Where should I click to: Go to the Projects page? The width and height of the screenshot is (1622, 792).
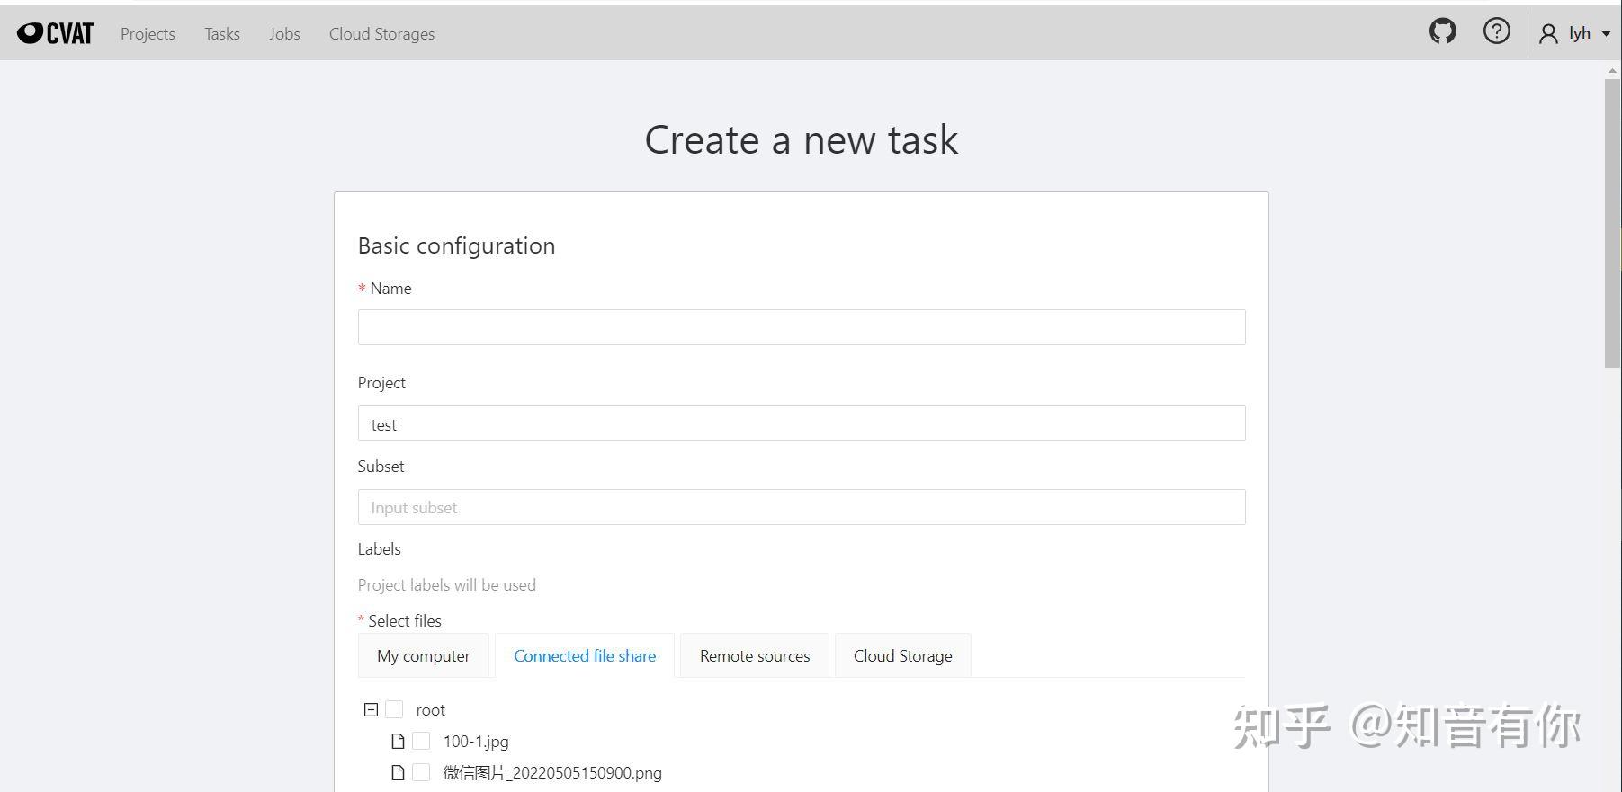pos(148,34)
